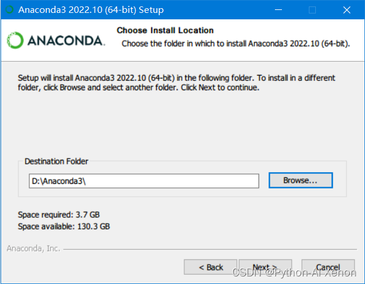Click the "Anaconda3 2022.10 (64-bit) Setup" window title

point(91,10)
